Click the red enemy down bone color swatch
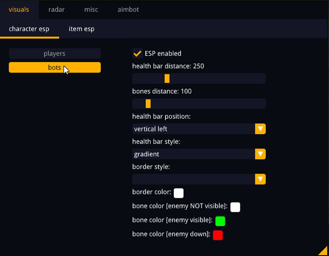Image resolution: width=329 pixels, height=256 pixels. (x=218, y=235)
